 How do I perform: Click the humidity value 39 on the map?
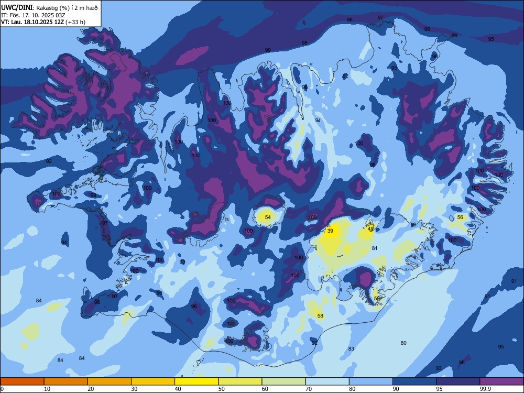pos(330,231)
